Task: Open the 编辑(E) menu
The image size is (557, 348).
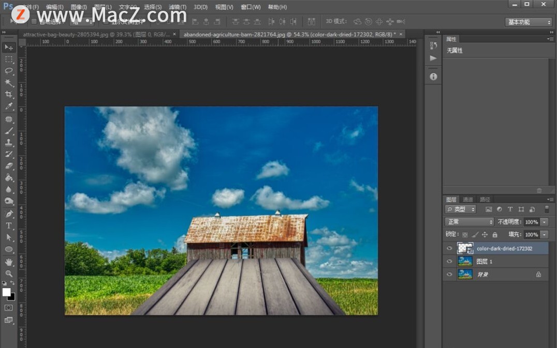Action: point(55,7)
